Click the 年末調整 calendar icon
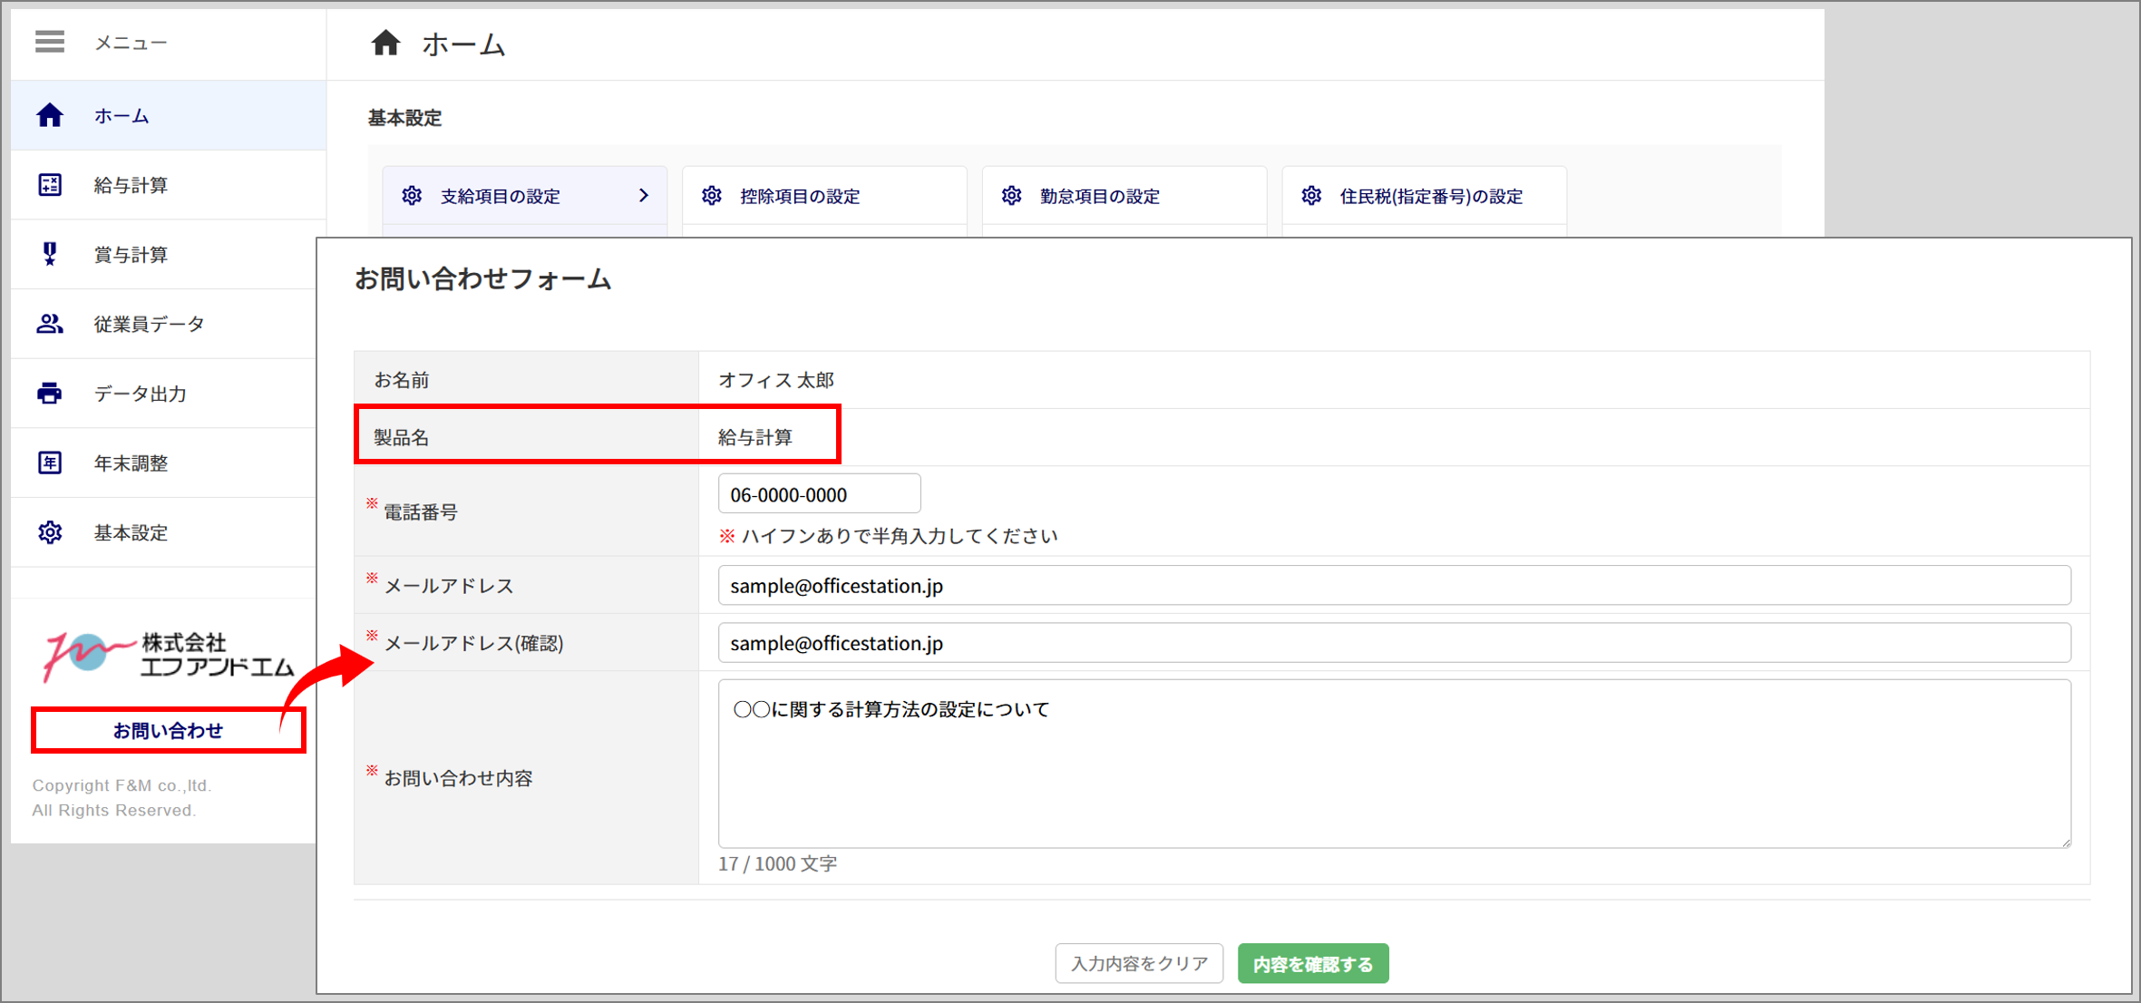 point(50,463)
